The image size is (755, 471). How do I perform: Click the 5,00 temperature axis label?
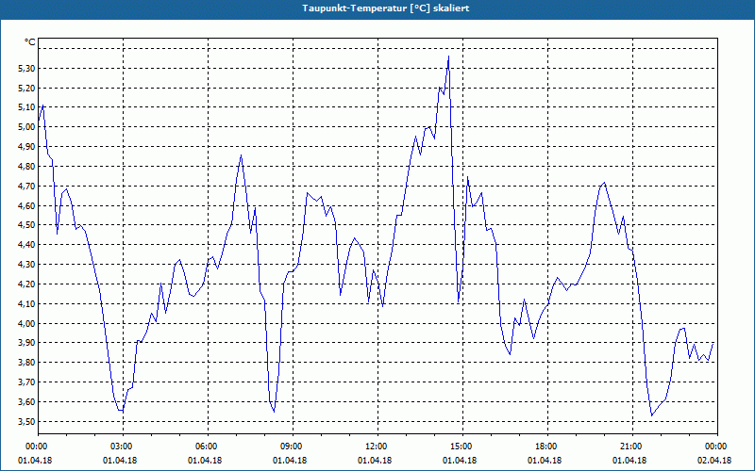coord(26,127)
